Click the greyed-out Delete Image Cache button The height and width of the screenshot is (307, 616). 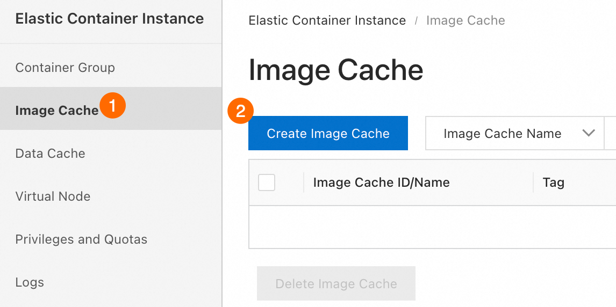pyautogui.click(x=336, y=284)
